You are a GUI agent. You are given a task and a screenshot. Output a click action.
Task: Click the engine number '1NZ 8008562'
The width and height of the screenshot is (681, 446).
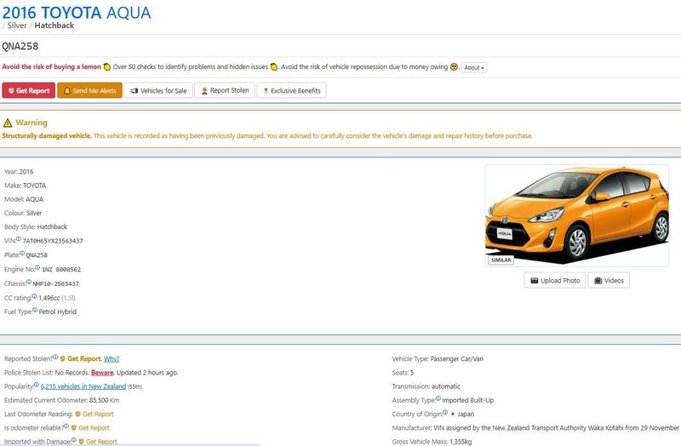(x=61, y=270)
